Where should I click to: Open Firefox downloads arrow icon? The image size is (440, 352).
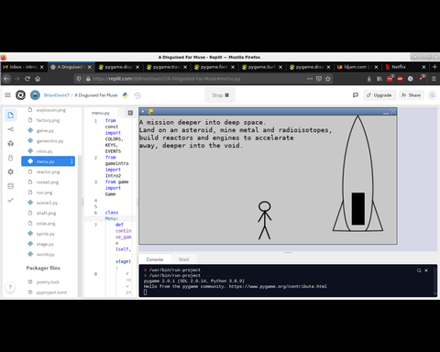(x=368, y=79)
